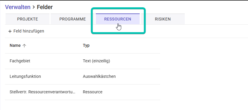The width and height of the screenshot is (248, 110).
Task: Select the RESSOURCEN tab
Action: (x=118, y=19)
